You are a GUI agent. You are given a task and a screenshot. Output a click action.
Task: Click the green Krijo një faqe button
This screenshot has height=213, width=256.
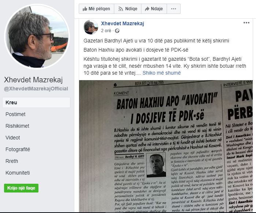(x=21, y=188)
